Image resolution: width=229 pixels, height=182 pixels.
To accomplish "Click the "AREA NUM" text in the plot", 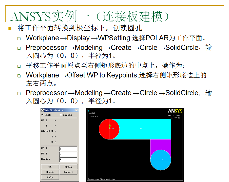I will 94,116.
